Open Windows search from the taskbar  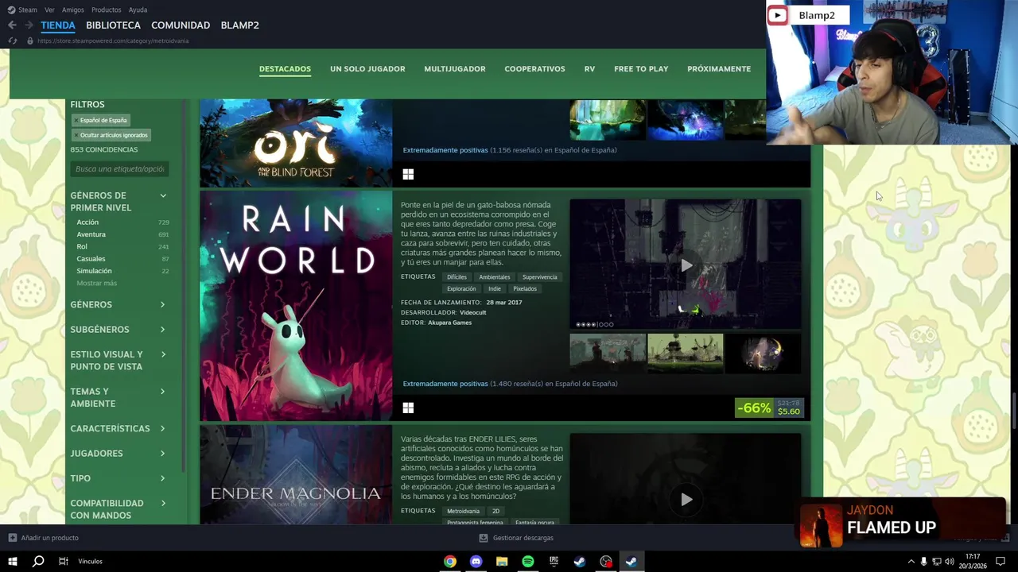[38, 561]
